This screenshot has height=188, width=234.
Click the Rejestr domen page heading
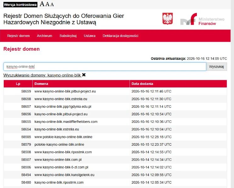(x=21, y=49)
